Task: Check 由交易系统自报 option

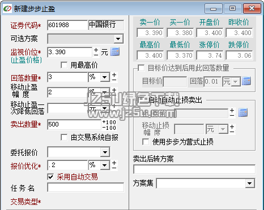Action: pyautogui.click(x=64, y=137)
